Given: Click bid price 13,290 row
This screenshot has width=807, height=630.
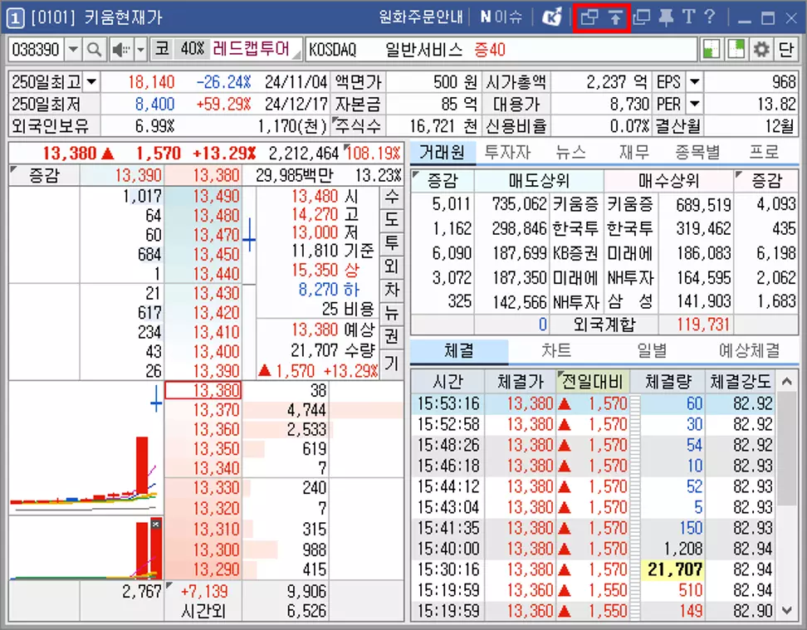Looking at the screenshot, I should pyautogui.click(x=203, y=569).
